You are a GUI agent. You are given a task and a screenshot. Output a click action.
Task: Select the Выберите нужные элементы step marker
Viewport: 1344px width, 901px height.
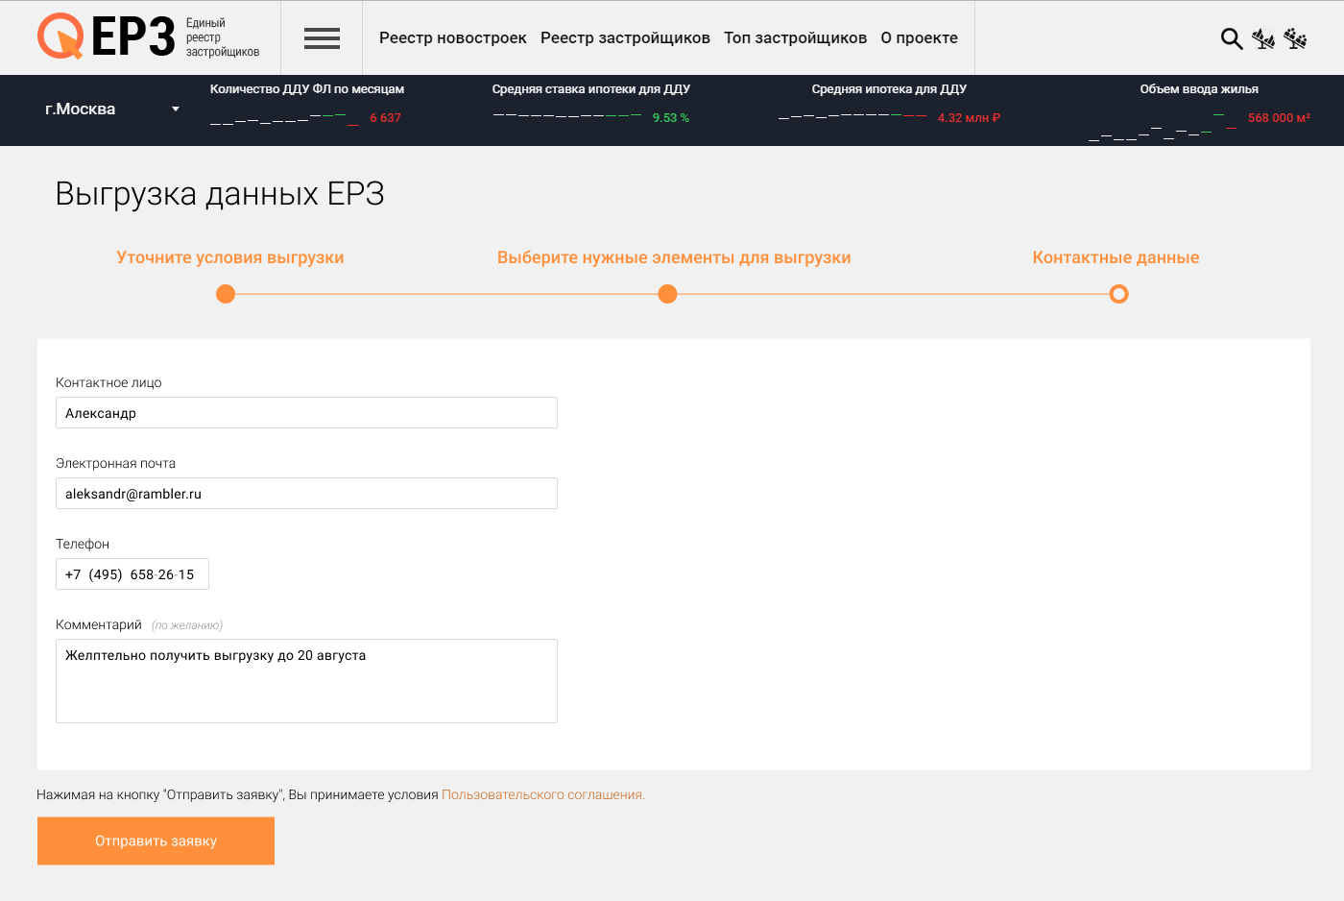(x=667, y=294)
